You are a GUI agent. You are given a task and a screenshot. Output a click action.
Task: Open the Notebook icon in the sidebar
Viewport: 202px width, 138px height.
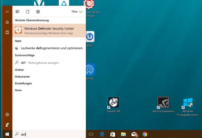pyautogui.click(x=7, y=32)
